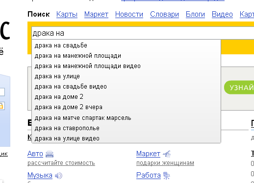Open the Карты tab above the search bar
Viewport: 254px width, 183px height.
[67, 14]
